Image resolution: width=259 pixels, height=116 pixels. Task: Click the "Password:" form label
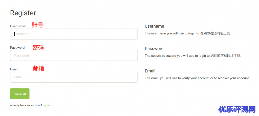(x=18, y=48)
